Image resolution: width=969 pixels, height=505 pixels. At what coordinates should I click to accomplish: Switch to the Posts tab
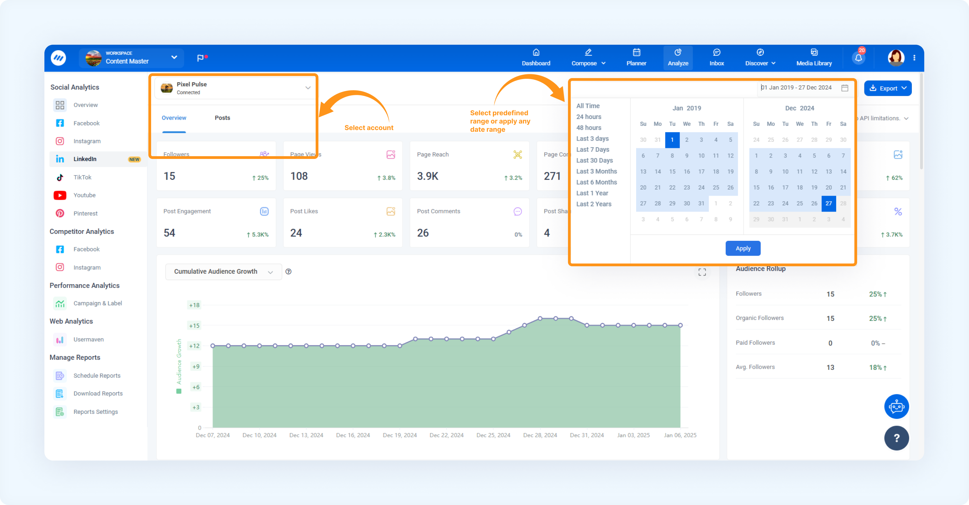[x=222, y=118]
